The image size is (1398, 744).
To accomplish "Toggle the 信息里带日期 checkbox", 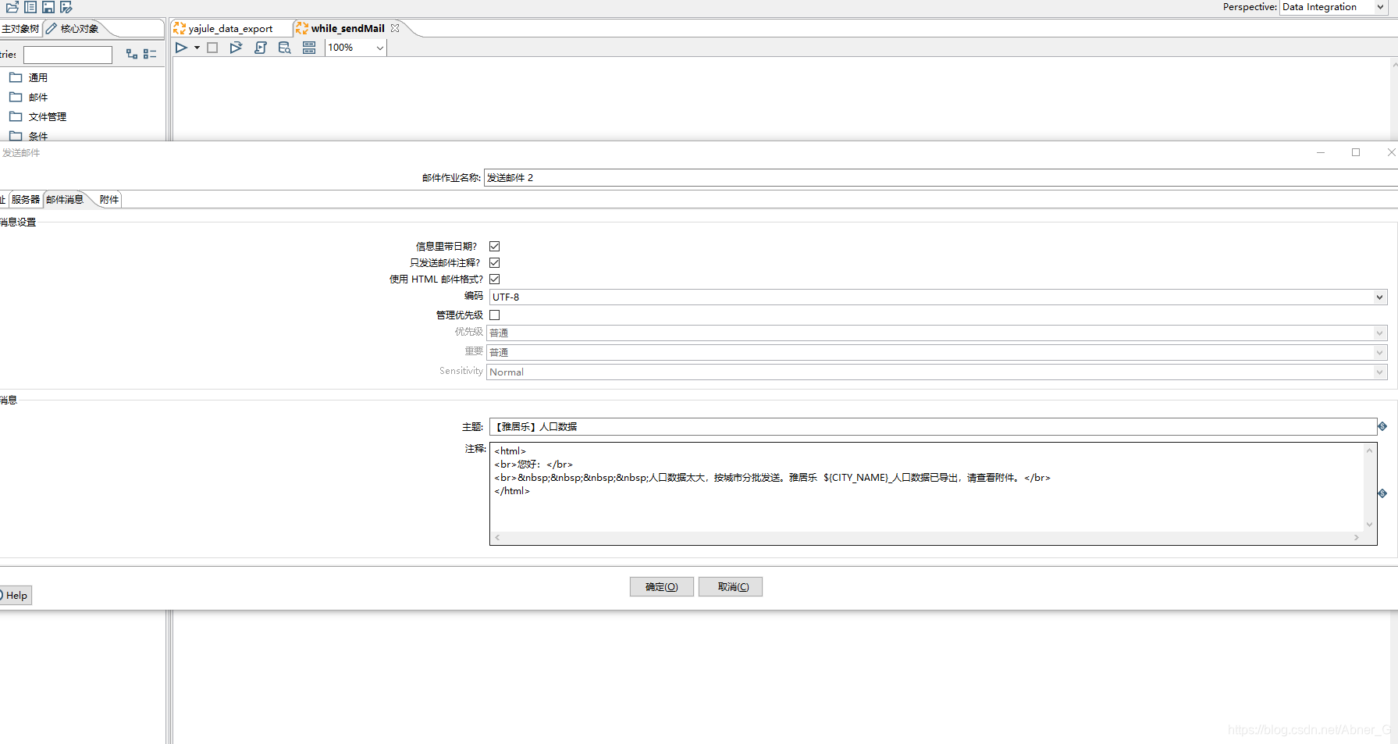I will (494, 246).
